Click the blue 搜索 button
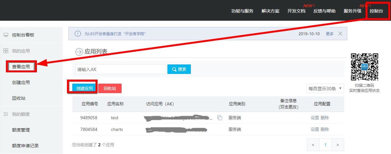Image resolution: width=391 pixels, height=154 pixels. [x=179, y=69]
